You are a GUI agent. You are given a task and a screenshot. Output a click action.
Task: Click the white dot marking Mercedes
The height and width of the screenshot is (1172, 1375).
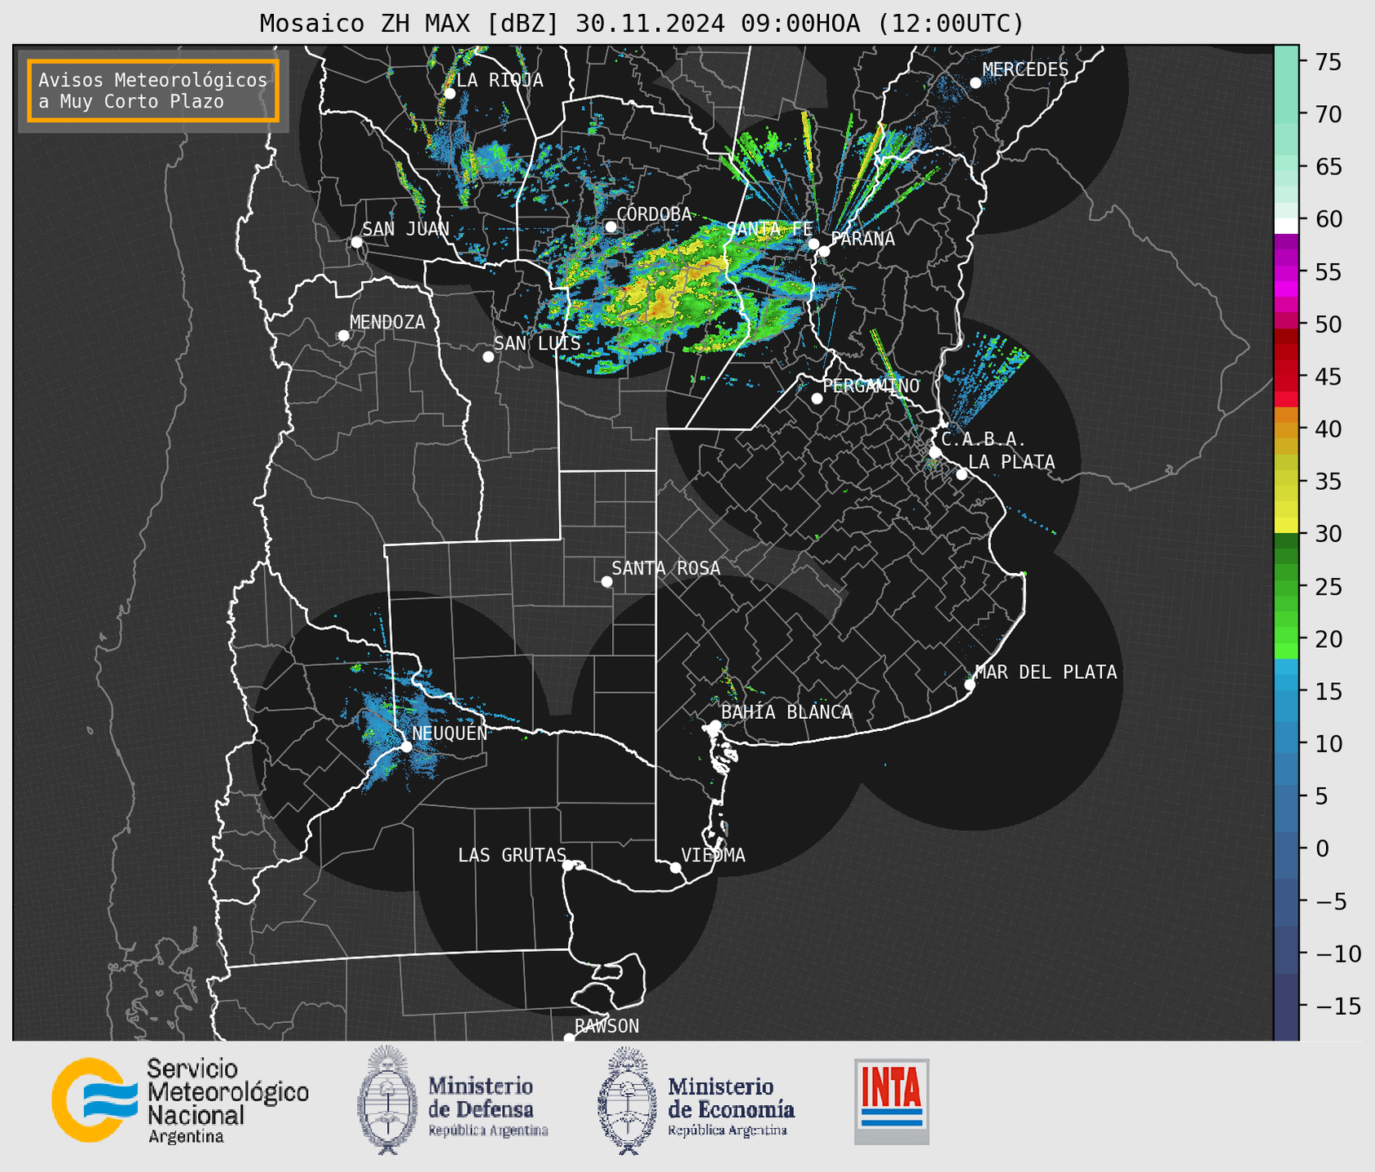[x=976, y=83]
